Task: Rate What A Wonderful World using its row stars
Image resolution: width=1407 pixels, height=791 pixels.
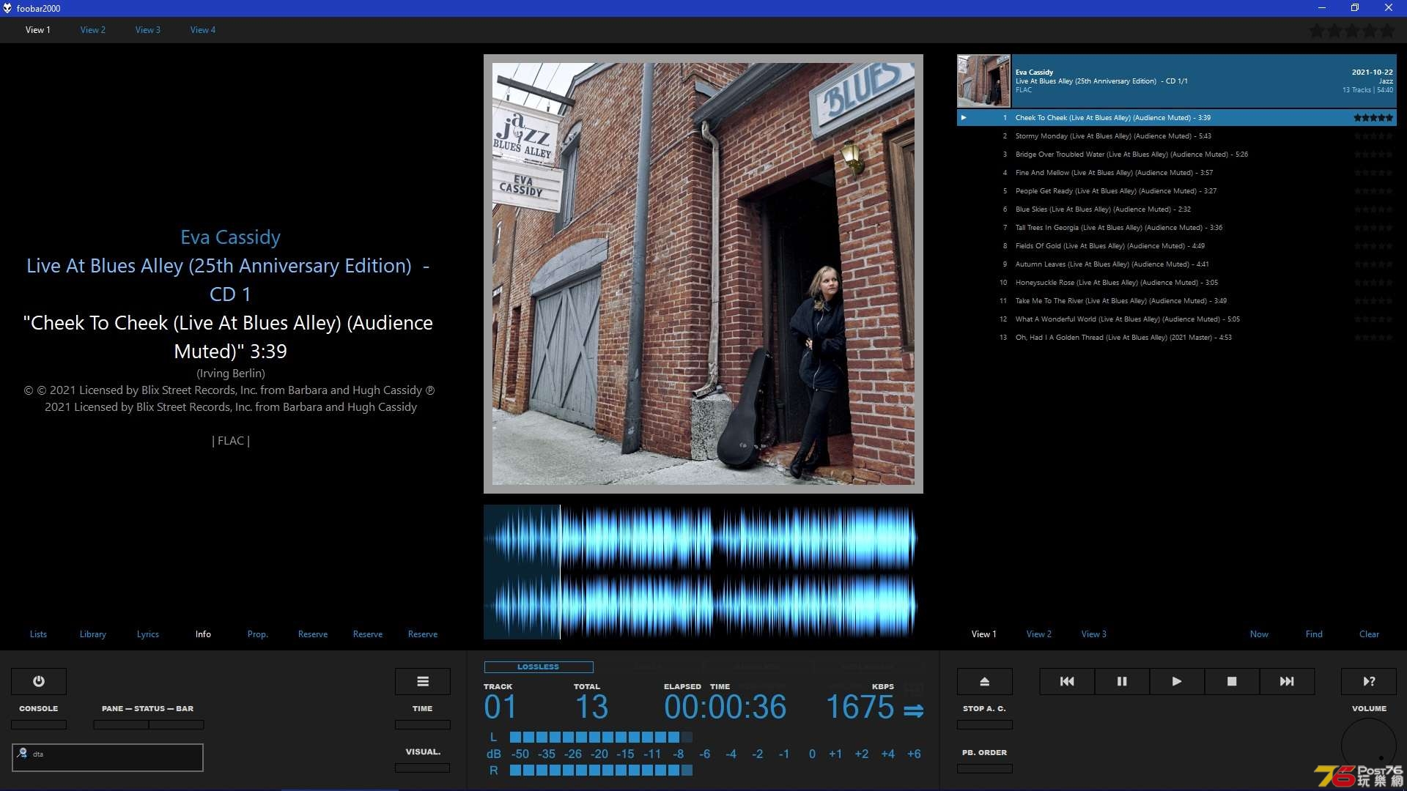Action: pyautogui.click(x=1373, y=319)
